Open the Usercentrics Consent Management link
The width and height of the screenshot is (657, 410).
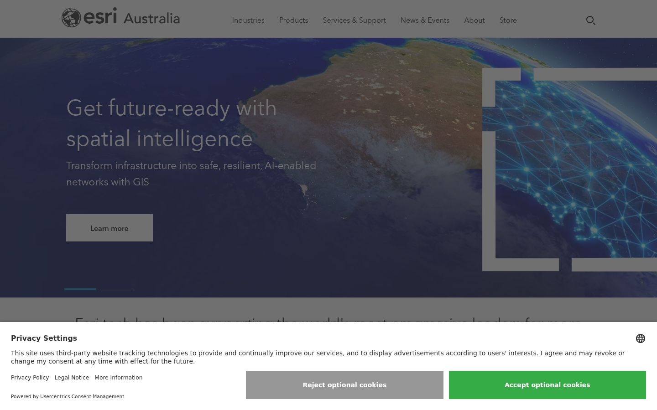(x=82, y=396)
